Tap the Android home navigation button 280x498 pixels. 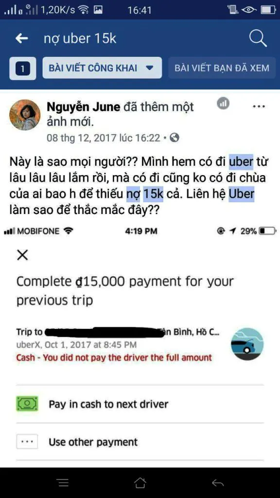pyautogui.click(x=140, y=483)
